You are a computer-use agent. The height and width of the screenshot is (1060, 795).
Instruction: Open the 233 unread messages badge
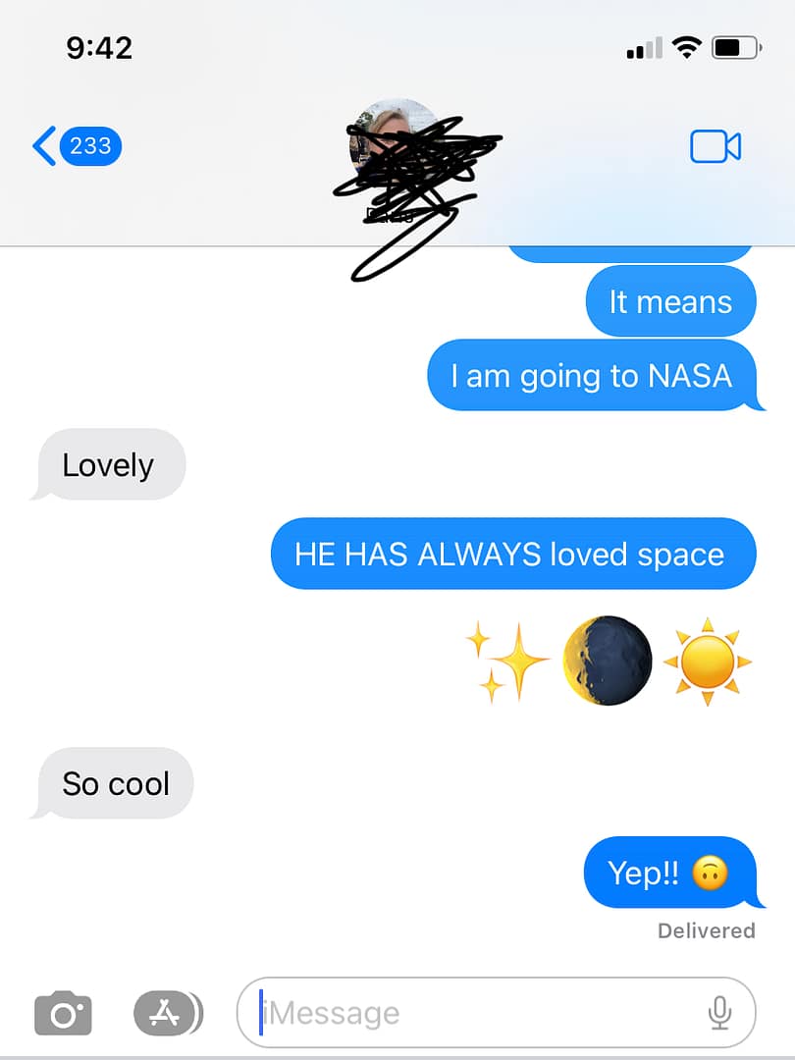pos(90,145)
